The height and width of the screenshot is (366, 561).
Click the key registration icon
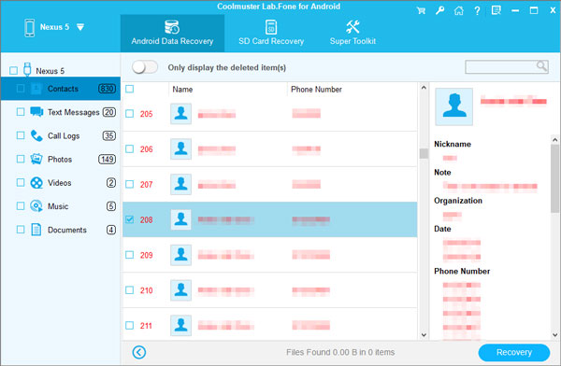[x=439, y=10]
